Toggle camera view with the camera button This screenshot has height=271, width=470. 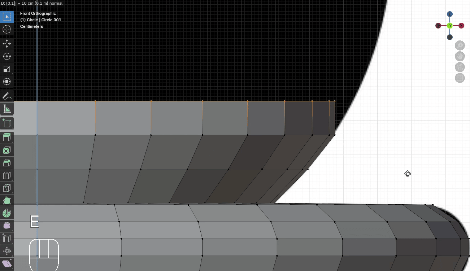pos(460,67)
